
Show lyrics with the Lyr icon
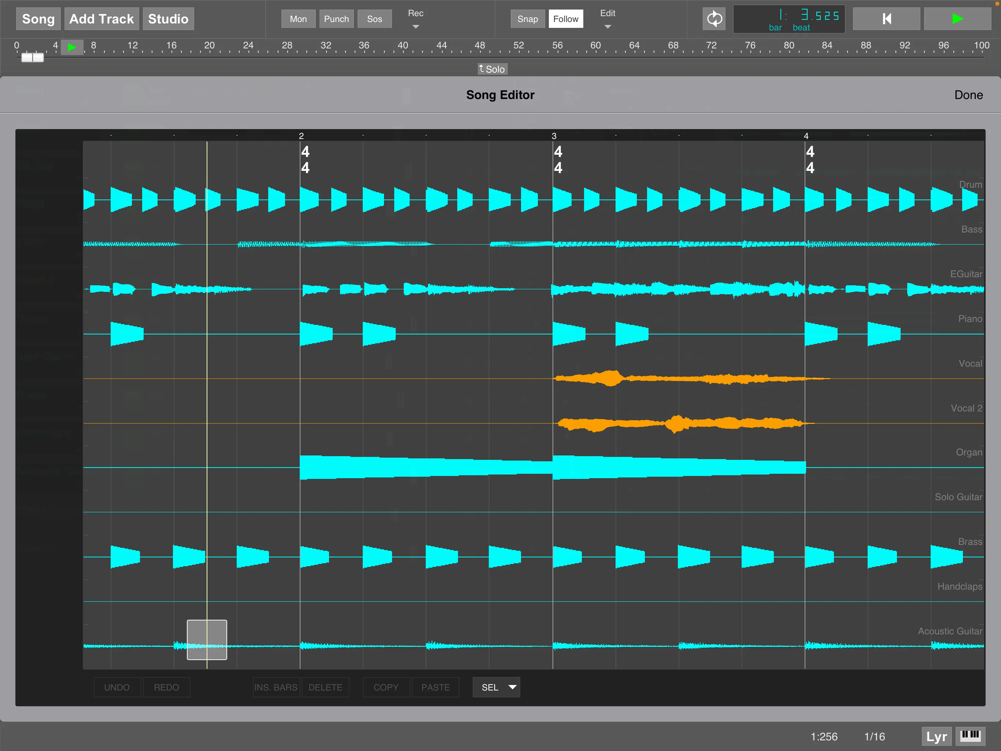point(936,736)
